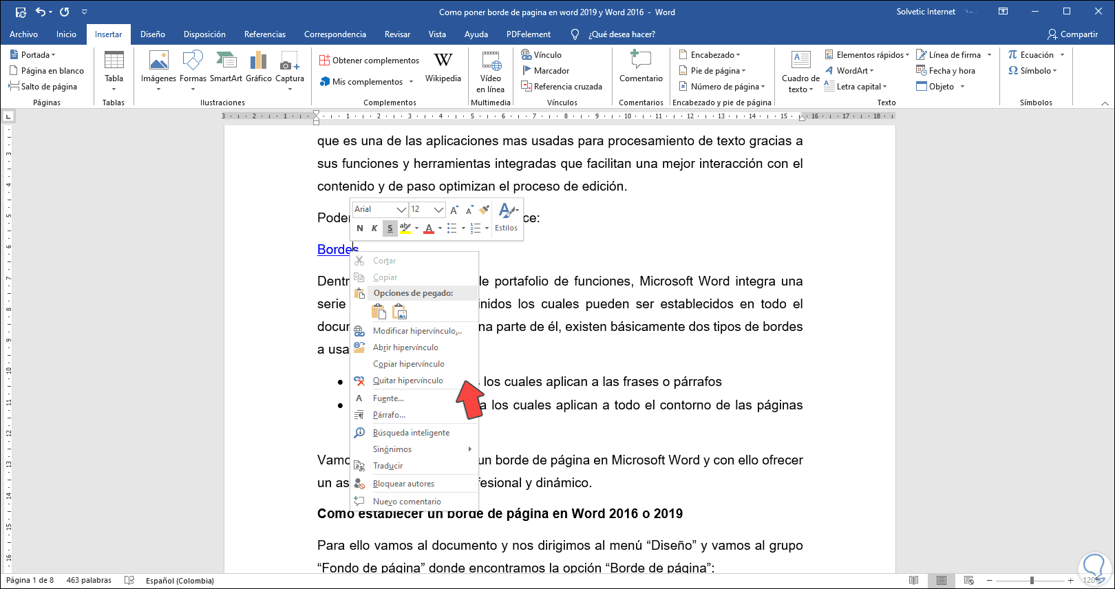This screenshot has height=589, width=1115.
Task: Click Obtener complementos
Action: pos(369,61)
